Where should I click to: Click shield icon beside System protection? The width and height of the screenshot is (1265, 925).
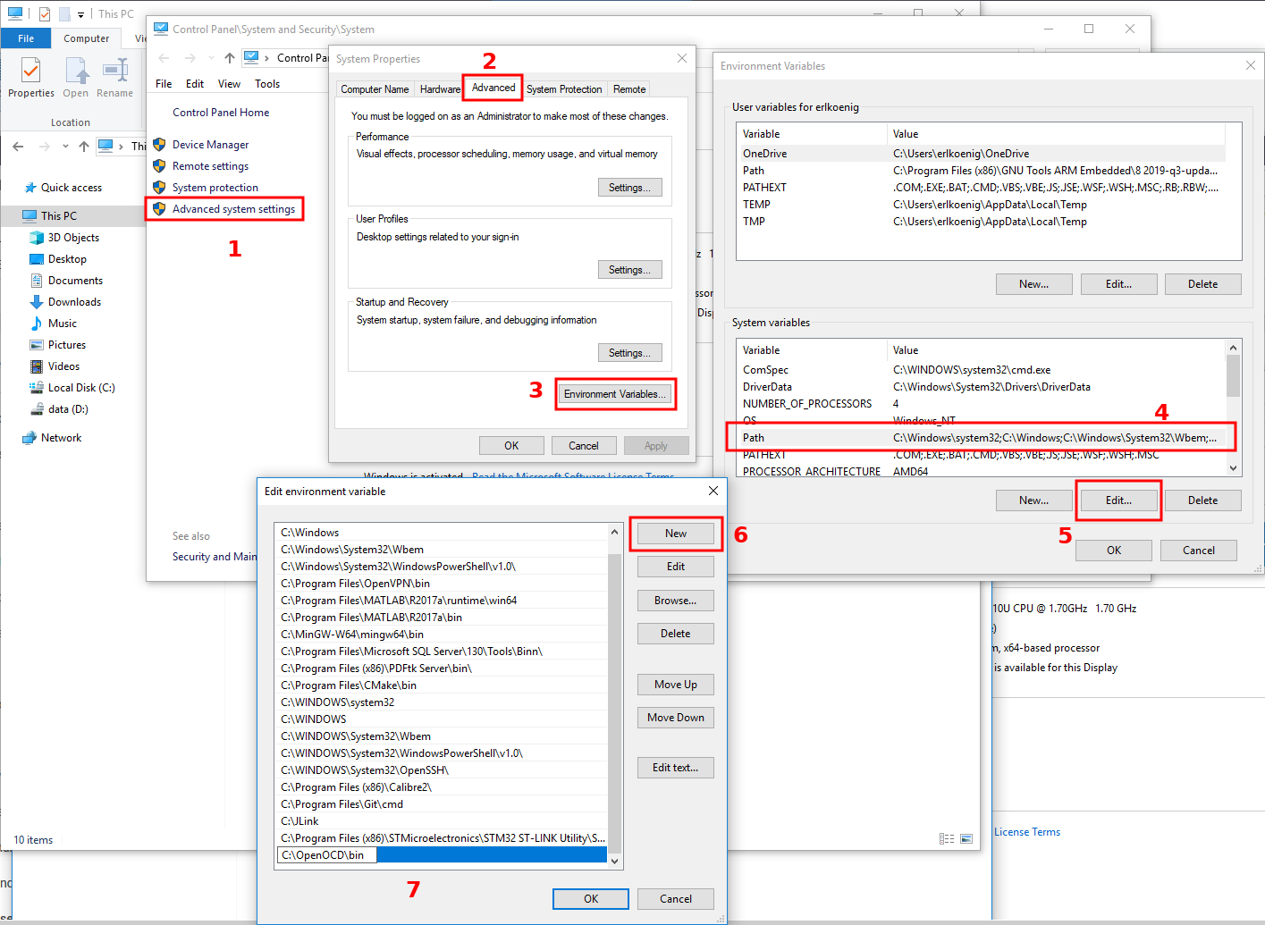click(159, 188)
